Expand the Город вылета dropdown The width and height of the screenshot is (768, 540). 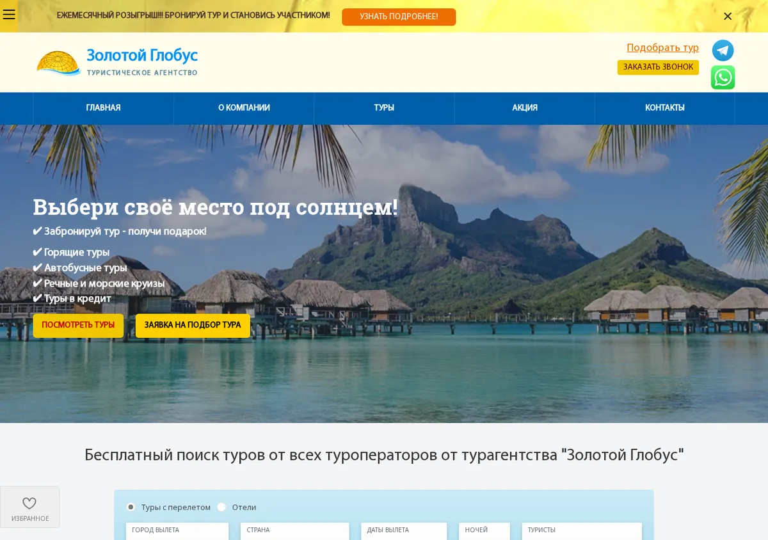tap(177, 531)
